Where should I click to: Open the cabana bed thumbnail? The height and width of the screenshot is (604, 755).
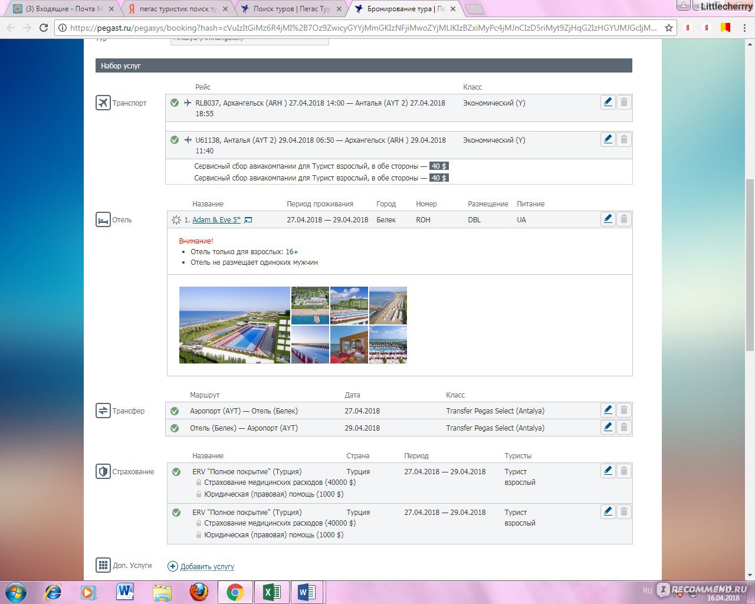pos(349,344)
